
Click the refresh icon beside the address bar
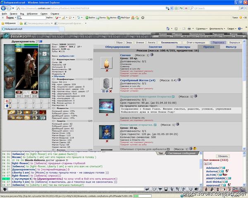click(x=181, y=8)
